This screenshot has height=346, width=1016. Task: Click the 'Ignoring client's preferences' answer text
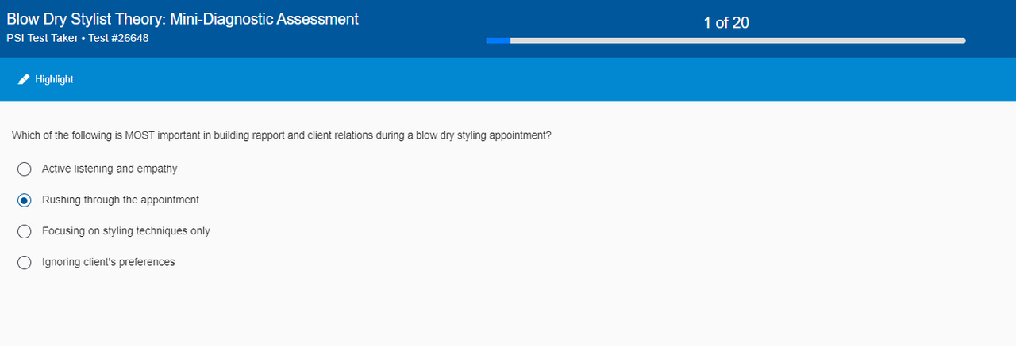109,261
